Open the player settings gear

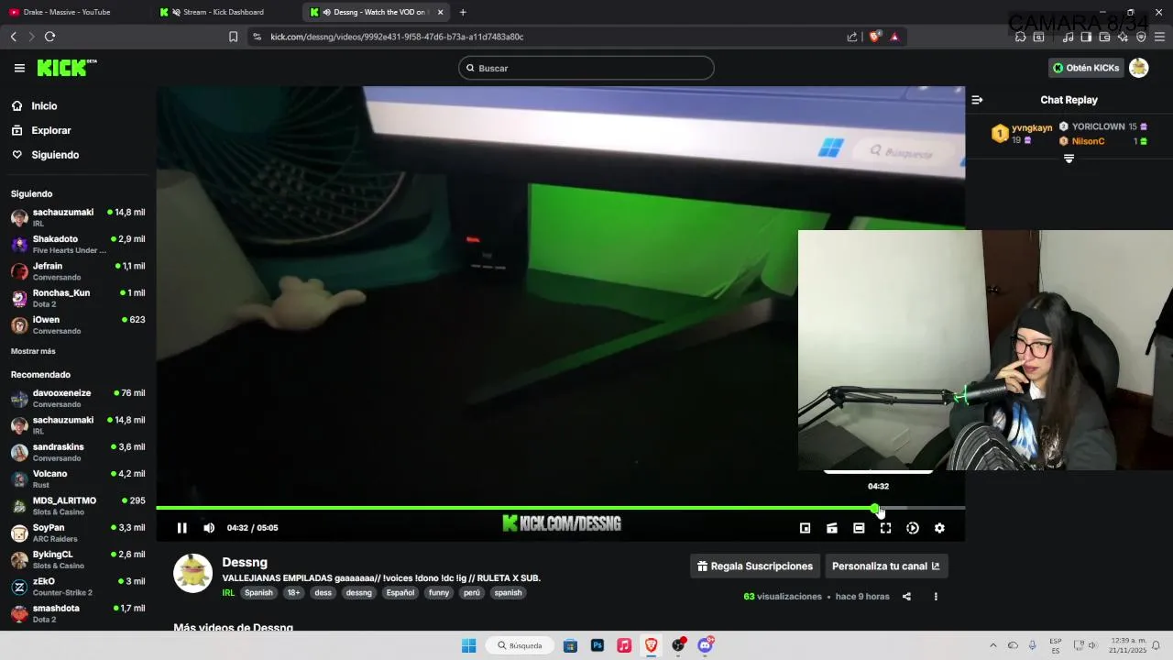pos(939,528)
